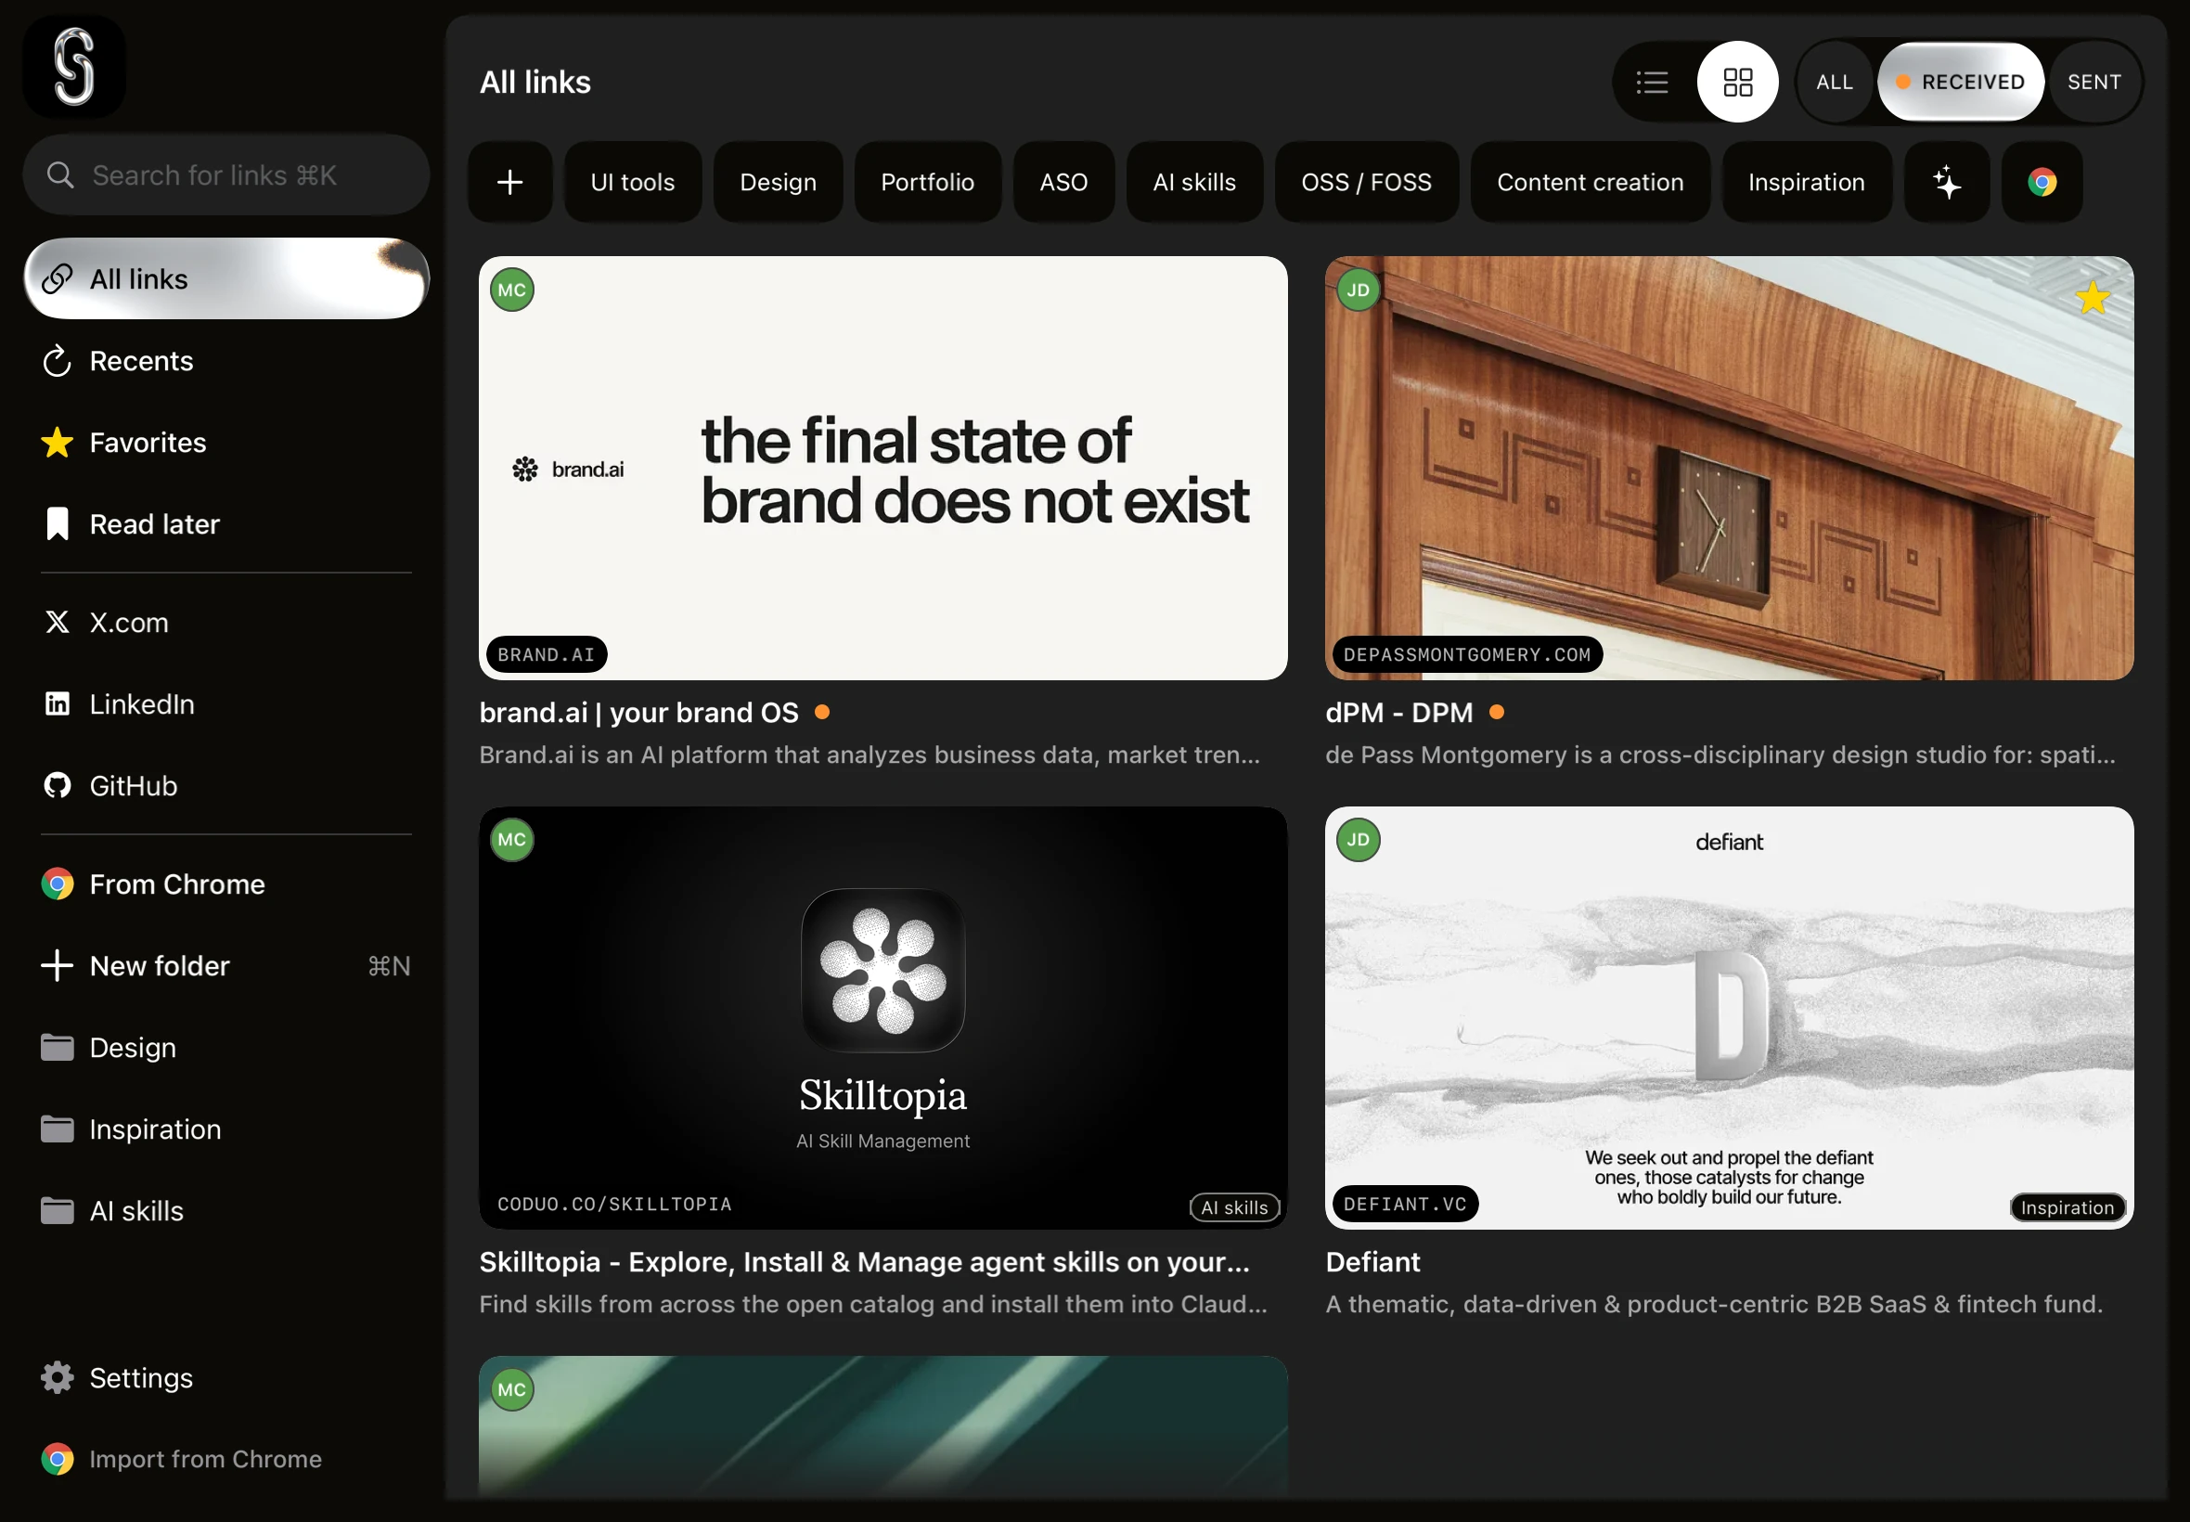Image resolution: width=2190 pixels, height=1522 pixels.
Task: Filter by Portfolio tag
Action: point(928,181)
